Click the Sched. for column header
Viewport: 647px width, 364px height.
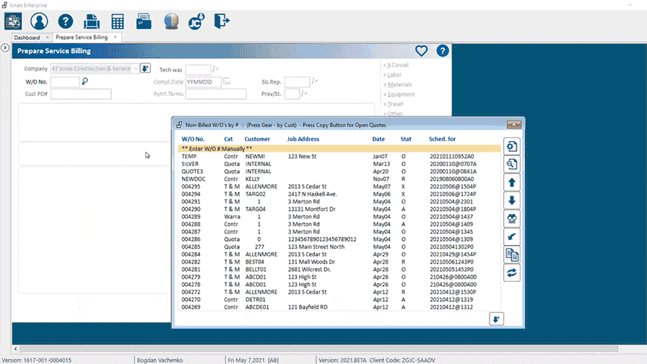click(443, 139)
